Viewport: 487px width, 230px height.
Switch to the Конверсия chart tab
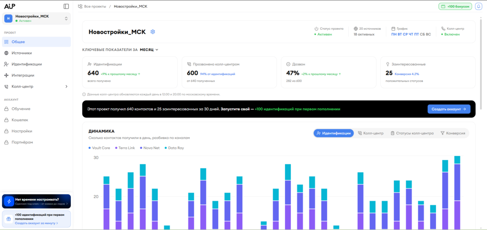pos(453,133)
